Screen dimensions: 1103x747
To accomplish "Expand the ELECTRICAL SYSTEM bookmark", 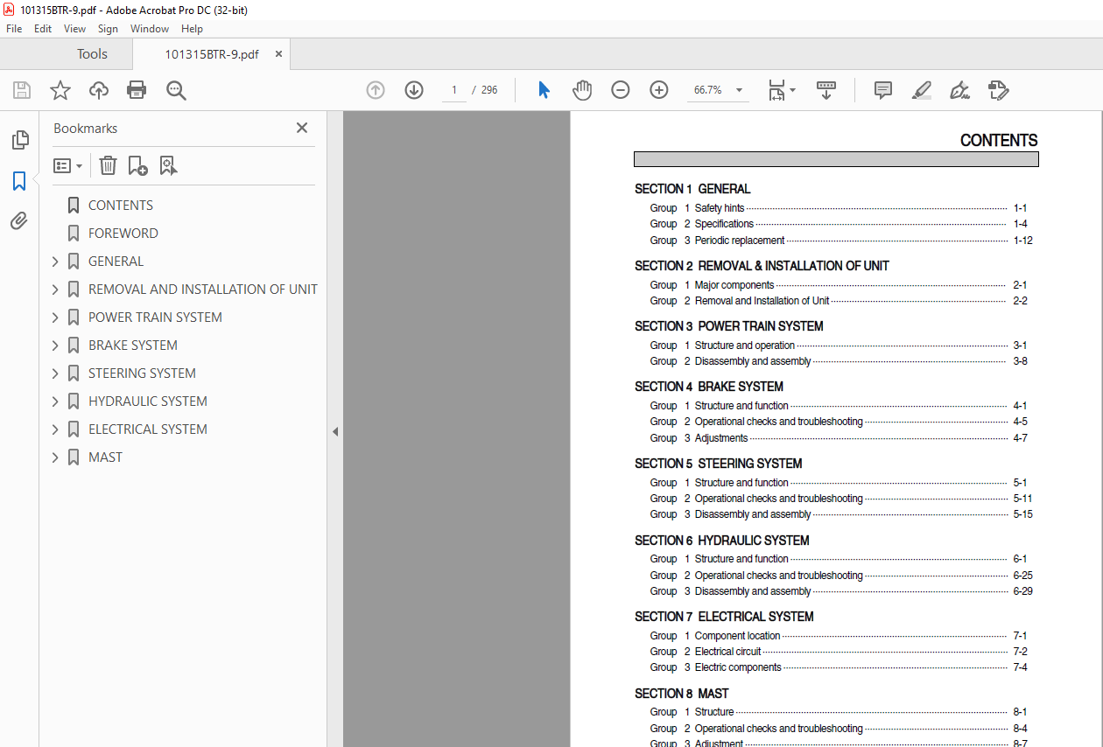I will [55, 429].
